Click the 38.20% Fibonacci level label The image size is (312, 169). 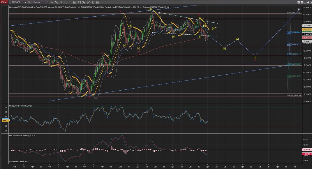[x=293, y=44]
